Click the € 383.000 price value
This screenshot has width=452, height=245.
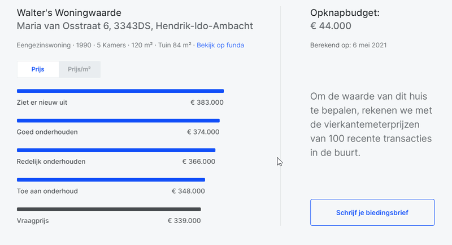pos(207,103)
